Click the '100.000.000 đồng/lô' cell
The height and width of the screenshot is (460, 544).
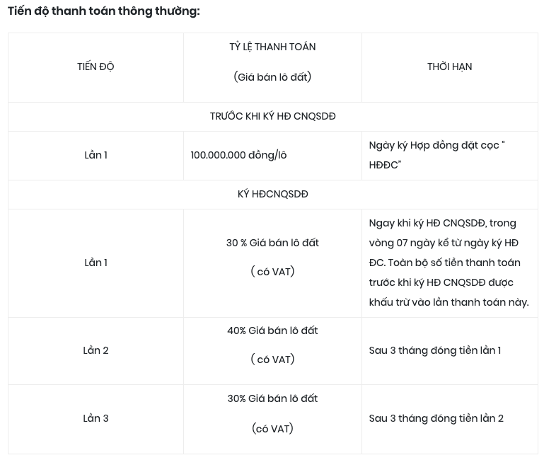238,155
